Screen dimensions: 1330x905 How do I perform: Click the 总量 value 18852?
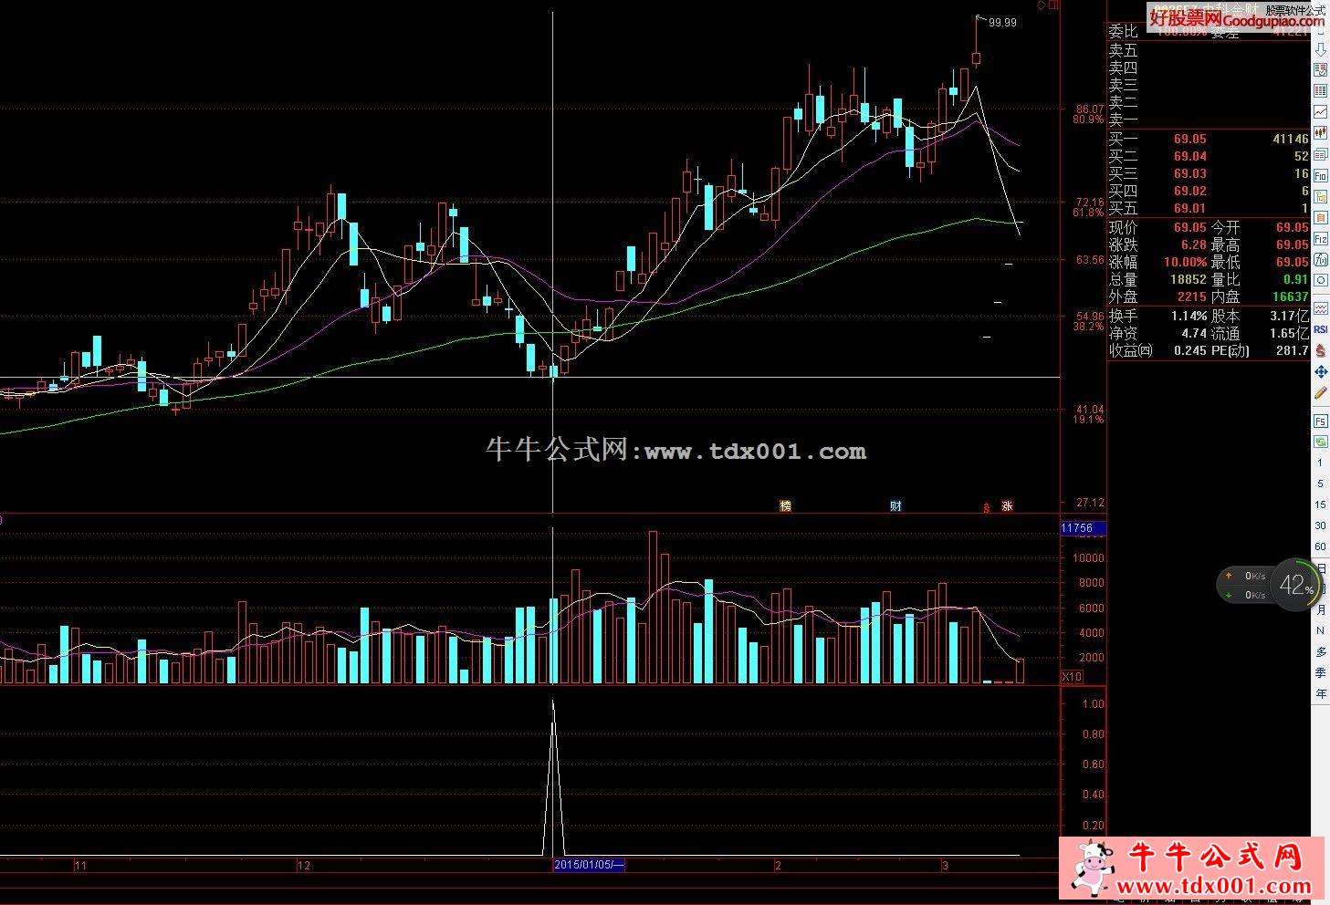coord(1189,279)
